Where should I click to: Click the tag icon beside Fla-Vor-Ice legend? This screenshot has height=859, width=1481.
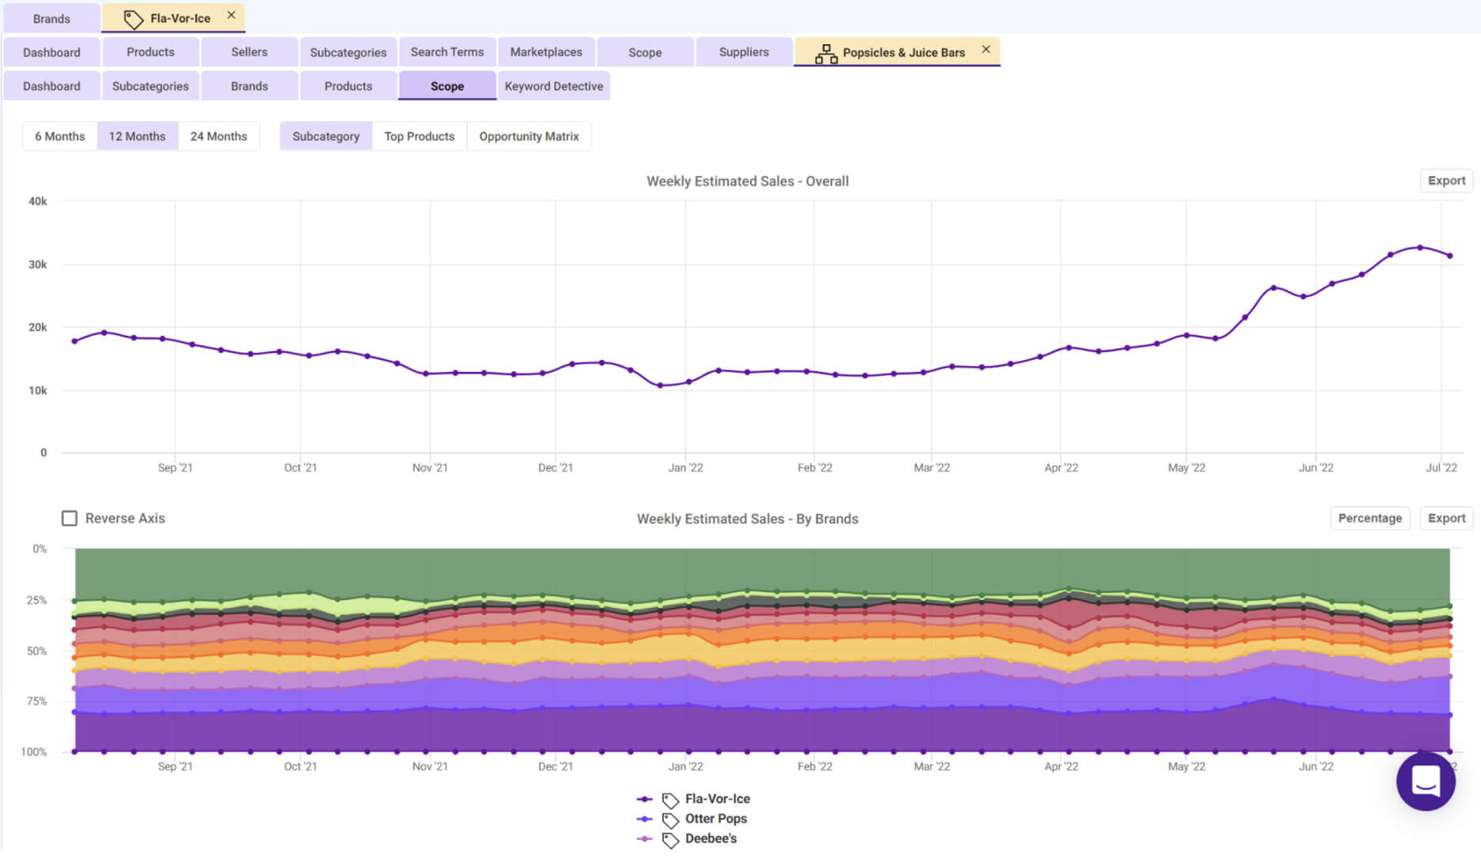(670, 800)
